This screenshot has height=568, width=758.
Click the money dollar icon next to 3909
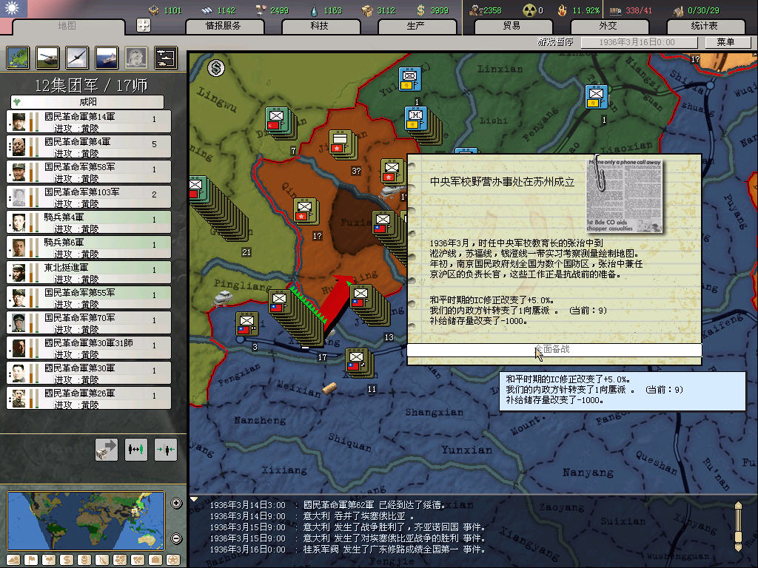(420, 10)
